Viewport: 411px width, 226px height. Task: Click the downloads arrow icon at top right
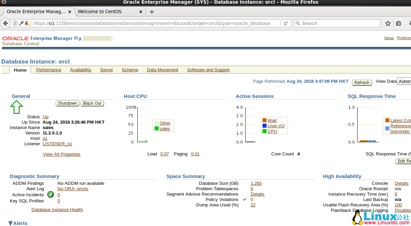[409, 23]
